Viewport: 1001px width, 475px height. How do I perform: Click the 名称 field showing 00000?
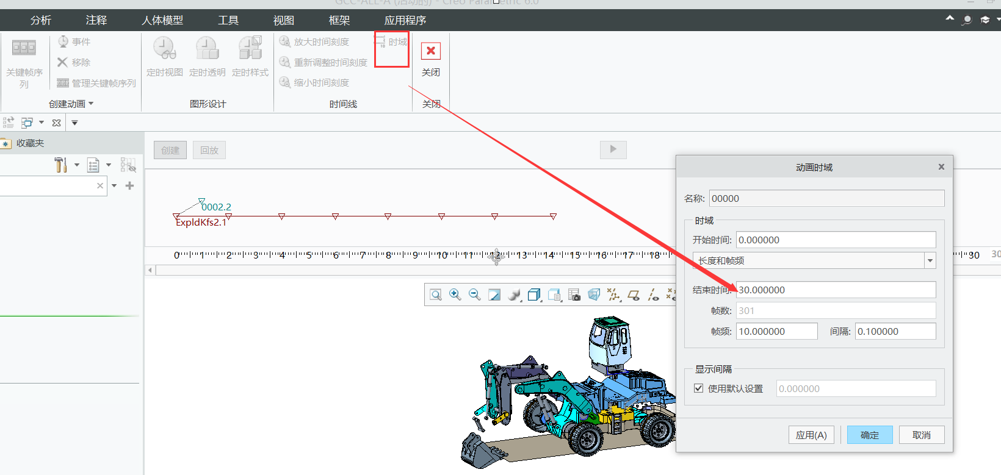pos(826,198)
